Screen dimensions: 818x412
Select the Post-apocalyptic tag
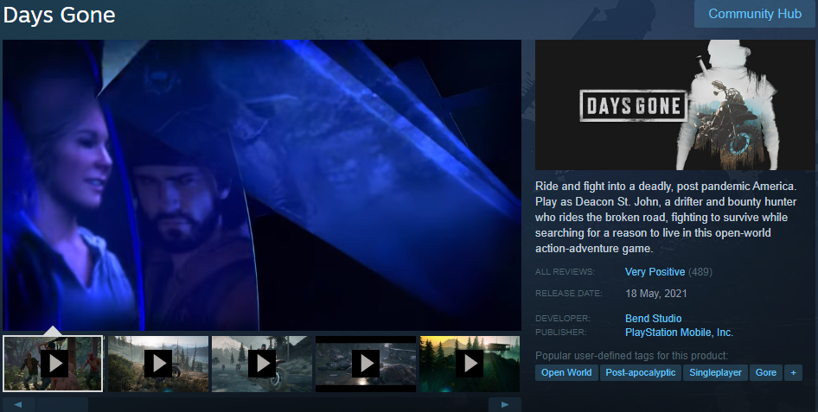[x=640, y=372]
